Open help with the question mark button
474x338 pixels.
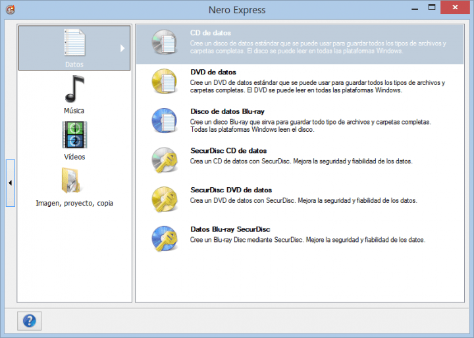point(30,321)
